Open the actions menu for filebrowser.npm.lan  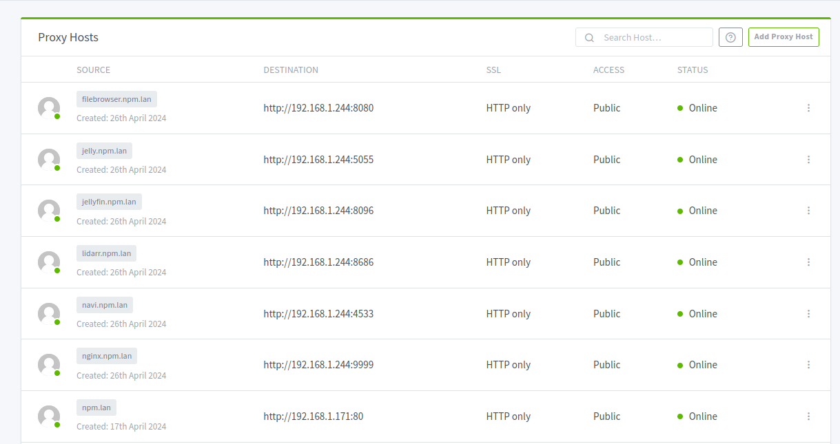click(808, 108)
